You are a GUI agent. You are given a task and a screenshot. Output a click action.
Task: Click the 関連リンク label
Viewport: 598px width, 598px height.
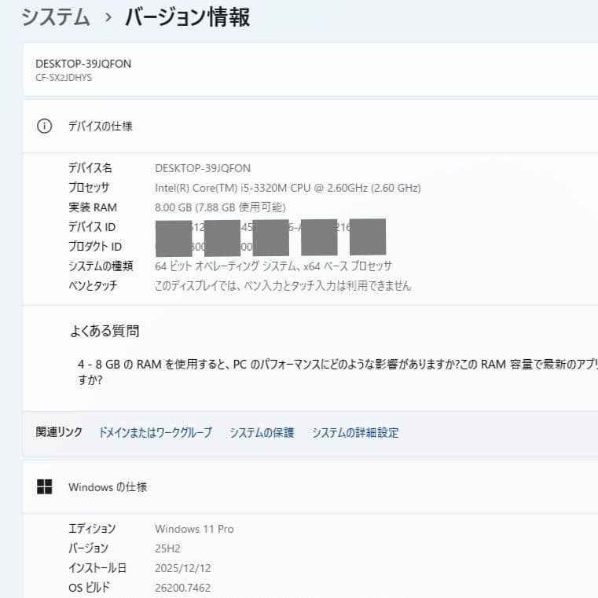59,431
